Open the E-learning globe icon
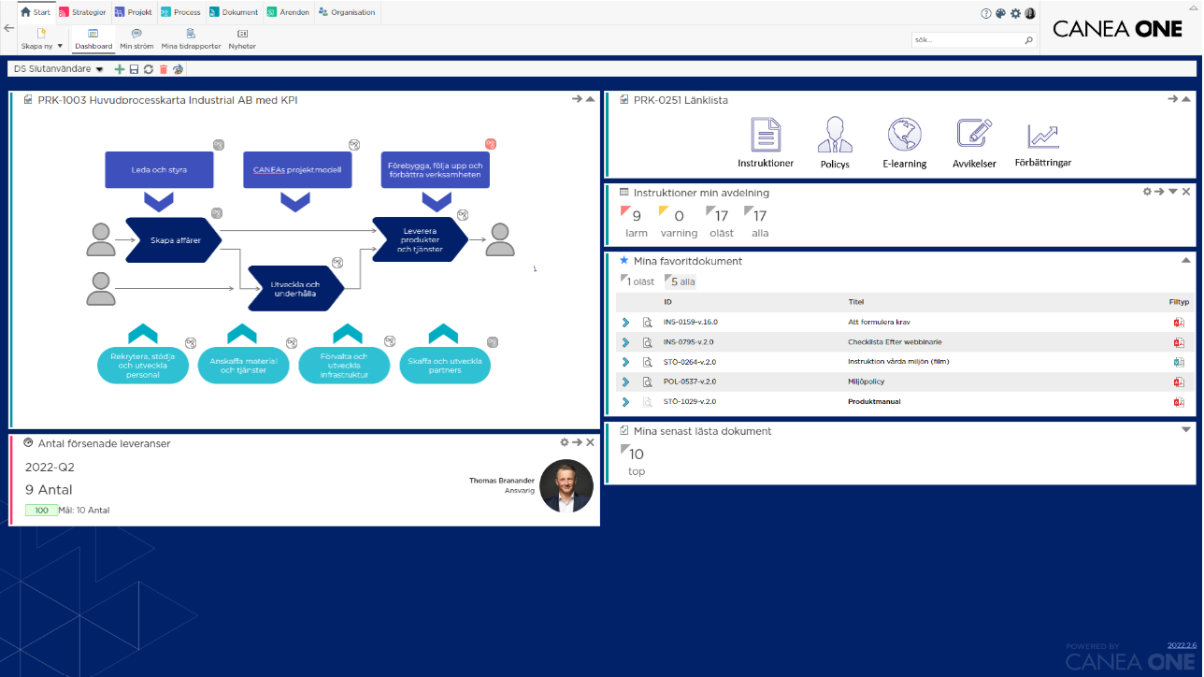The width and height of the screenshot is (1204, 677). click(904, 135)
